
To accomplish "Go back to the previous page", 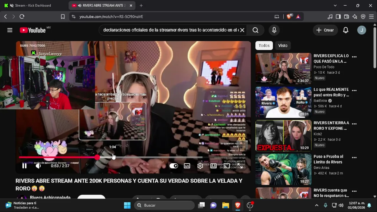I will tap(6, 16).
